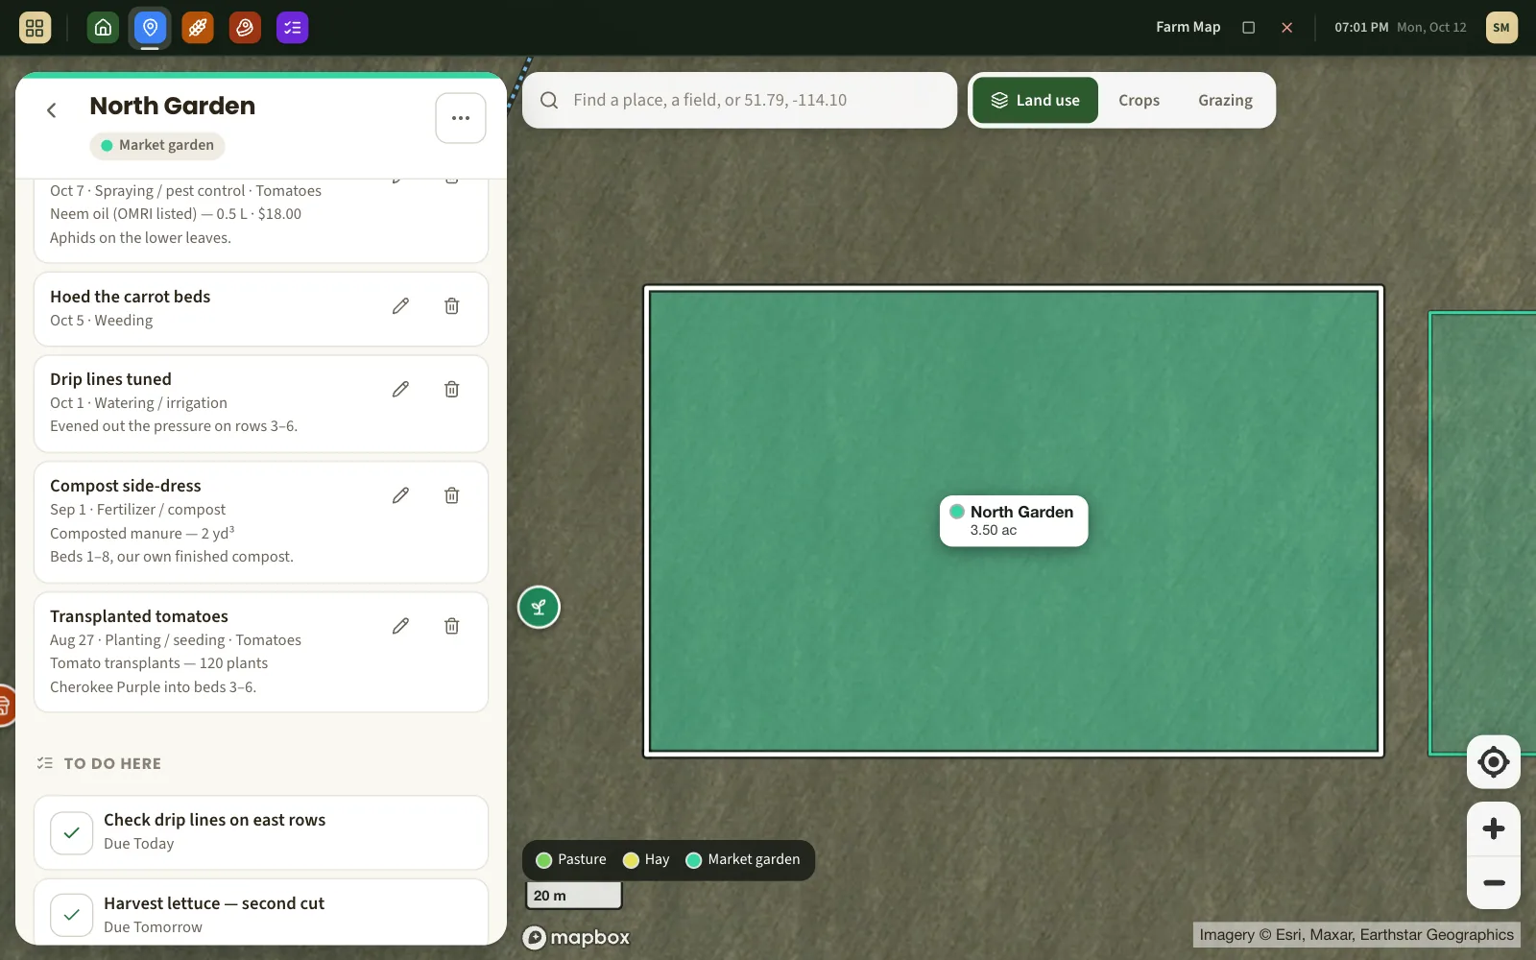The height and width of the screenshot is (960, 1536).
Task: Switch to Land use layer
Action: pos(1035,101)
